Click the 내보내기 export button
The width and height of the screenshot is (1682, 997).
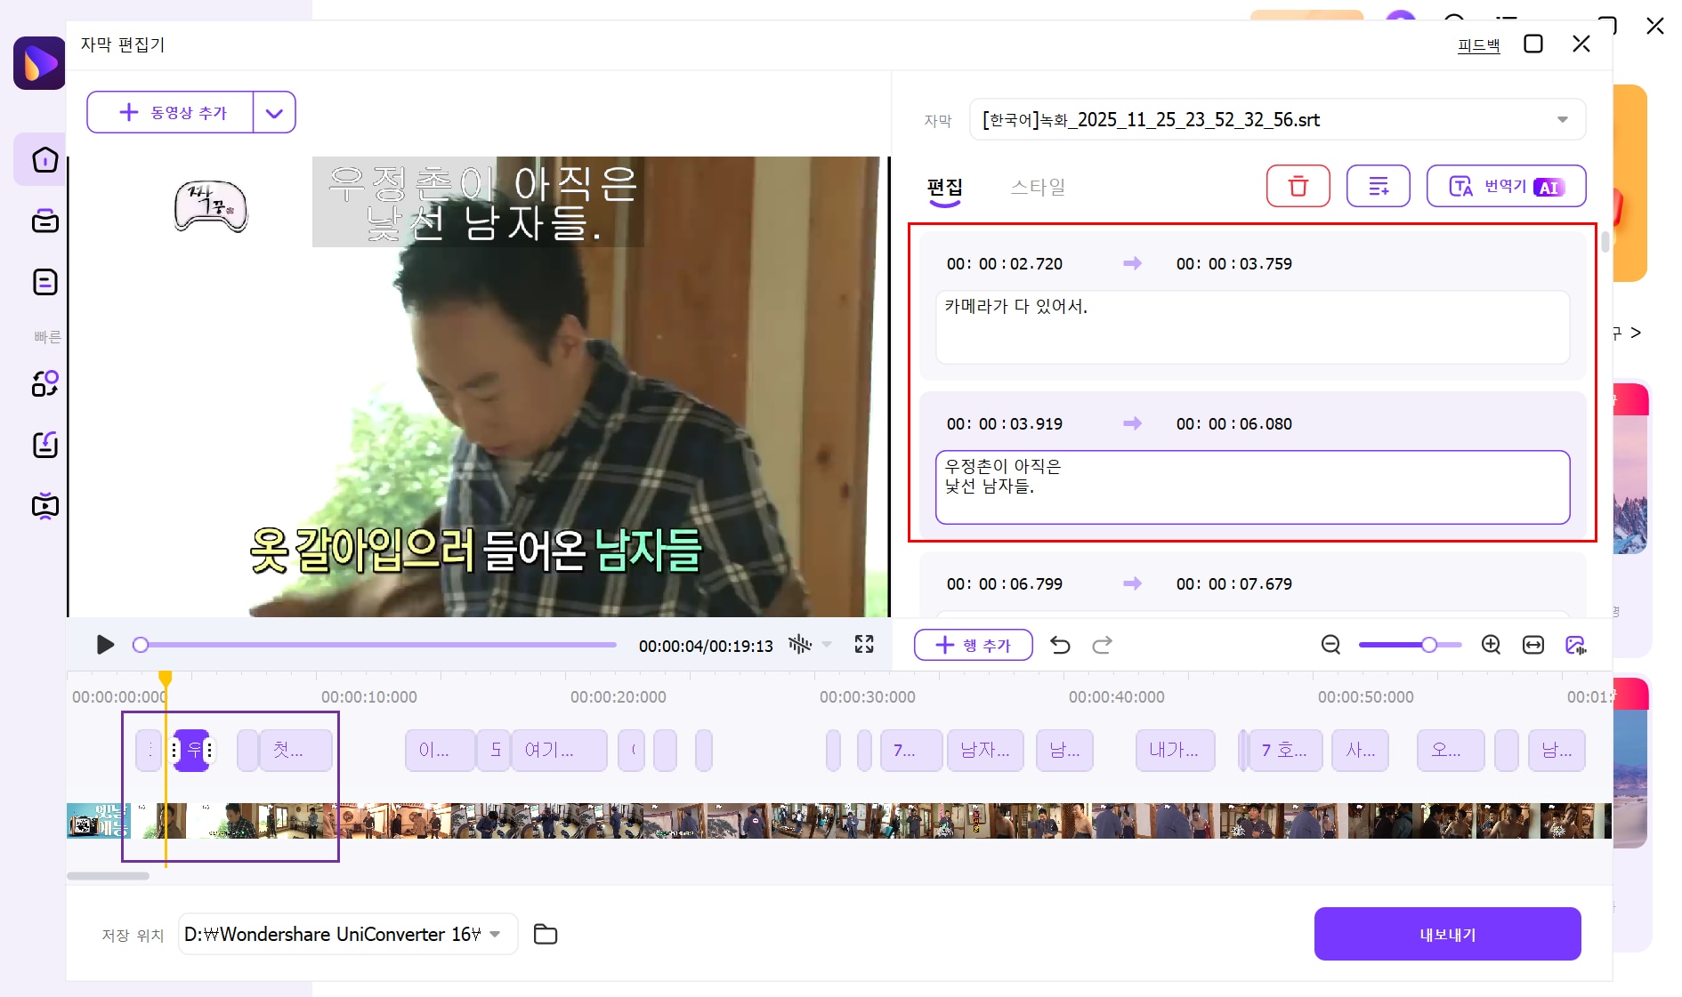[1446, 934]
